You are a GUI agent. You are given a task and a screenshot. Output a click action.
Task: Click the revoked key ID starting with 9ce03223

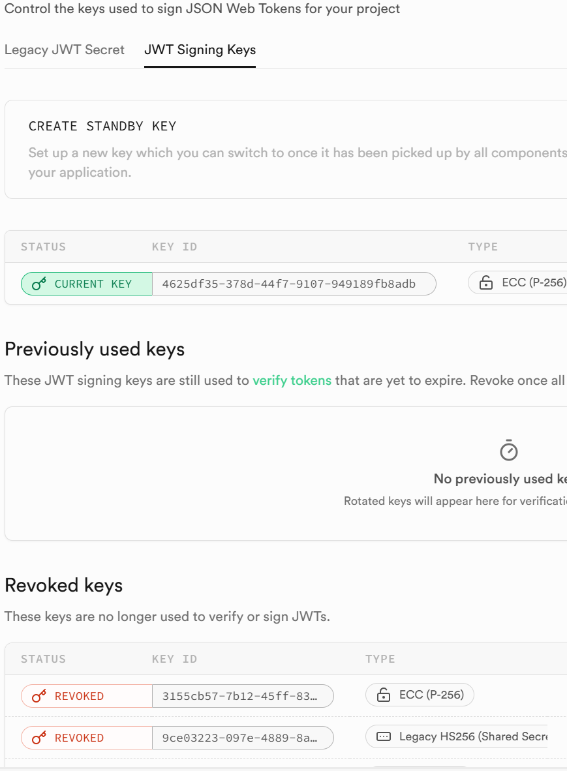(240, 738)
